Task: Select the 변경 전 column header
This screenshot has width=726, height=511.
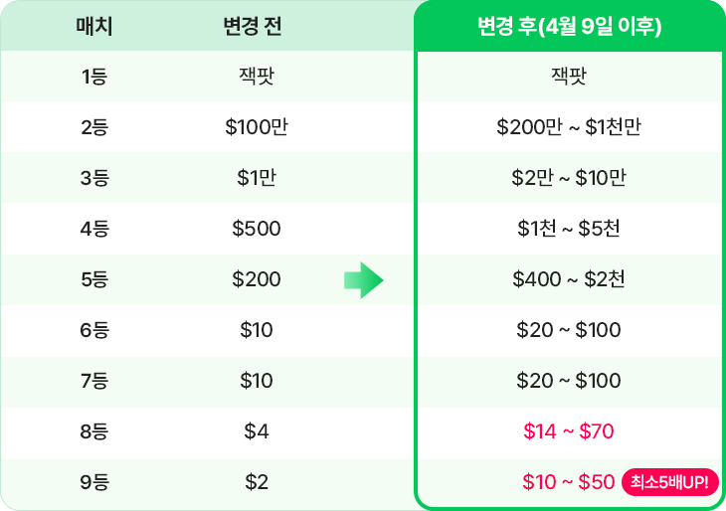Action: 256,26
